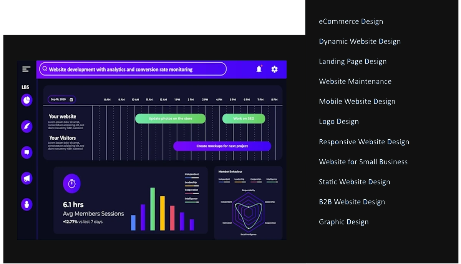Open notifications via the bell icon
The width and height of the screenshot is (461, 264).
coord(259,69)
